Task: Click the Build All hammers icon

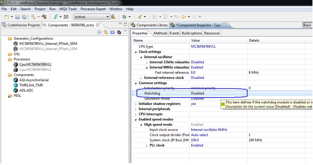Action: coord(44,17)
